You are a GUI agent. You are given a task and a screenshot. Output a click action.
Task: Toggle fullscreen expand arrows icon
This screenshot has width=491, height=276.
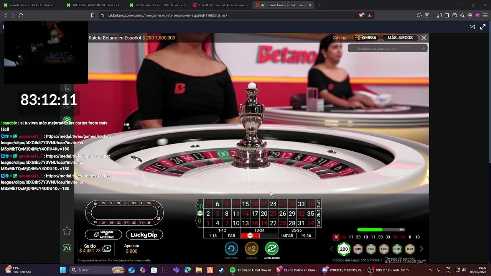point(483,27)
